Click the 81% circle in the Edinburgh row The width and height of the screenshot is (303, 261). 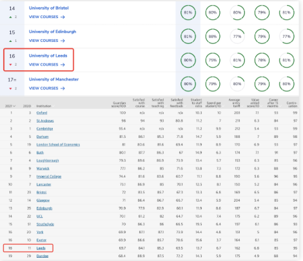(188, 36)
